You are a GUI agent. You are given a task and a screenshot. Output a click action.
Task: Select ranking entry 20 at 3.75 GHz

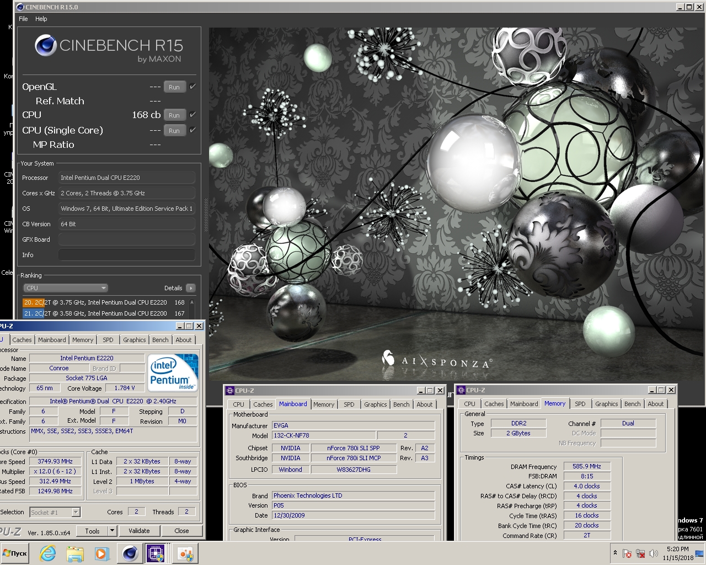(x=104, y=302)
